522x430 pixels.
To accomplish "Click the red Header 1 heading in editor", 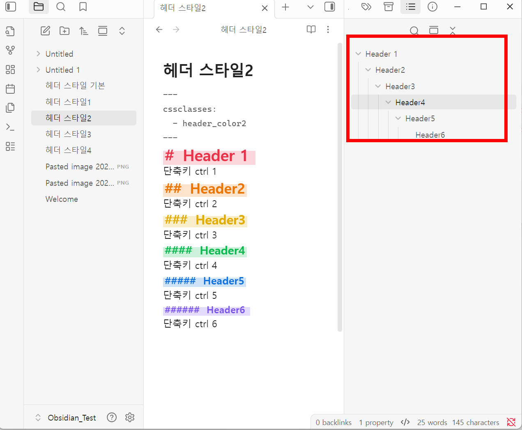I will click(x=209, y=156).
